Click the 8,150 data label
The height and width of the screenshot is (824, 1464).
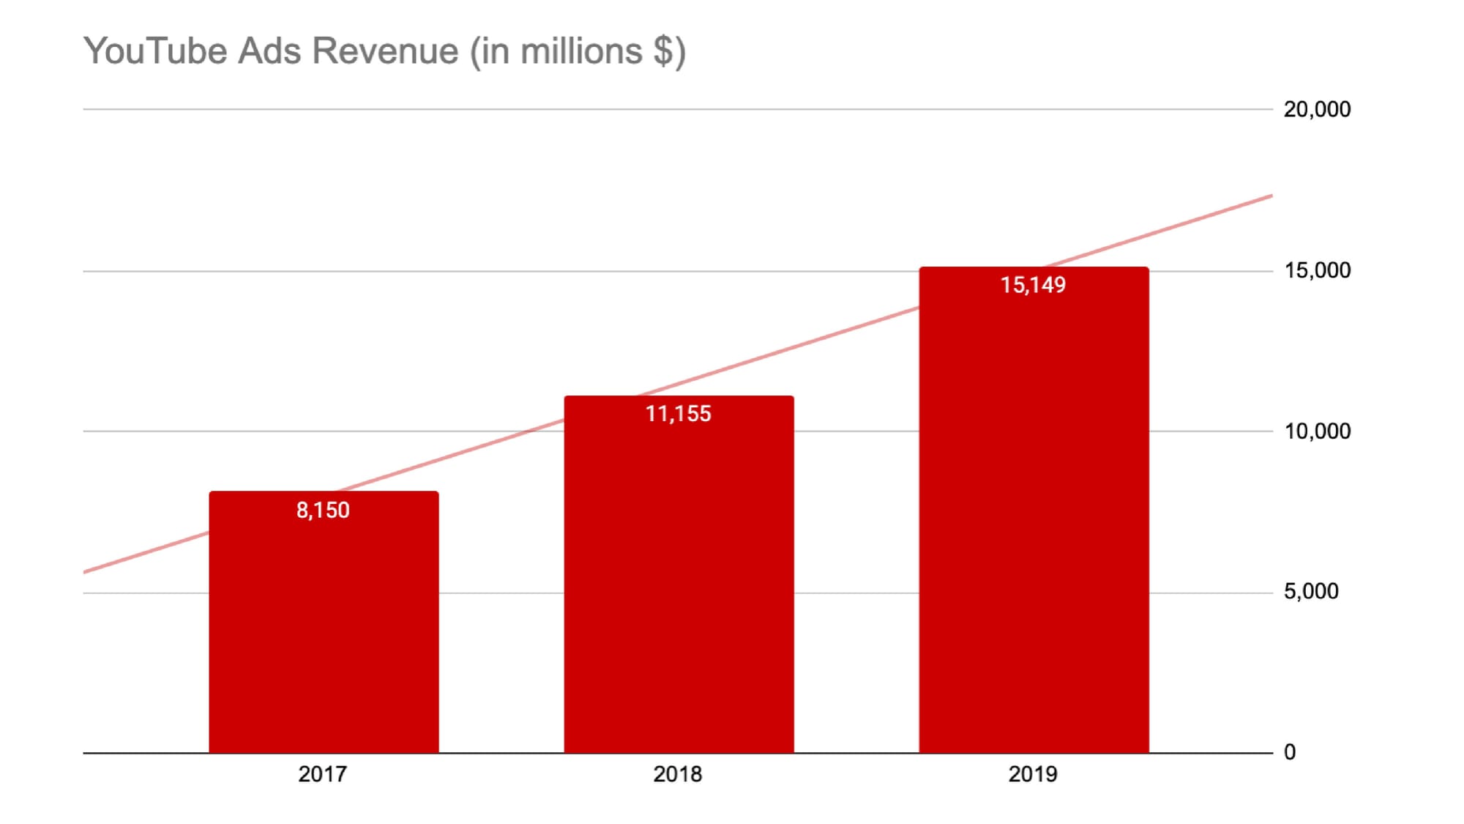click(x=323, y=511)
